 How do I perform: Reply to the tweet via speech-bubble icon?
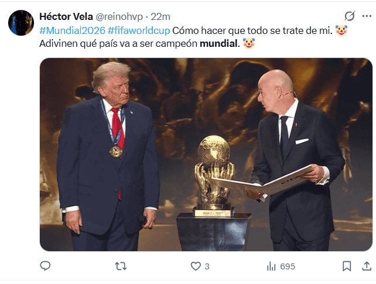pos(45,266)
